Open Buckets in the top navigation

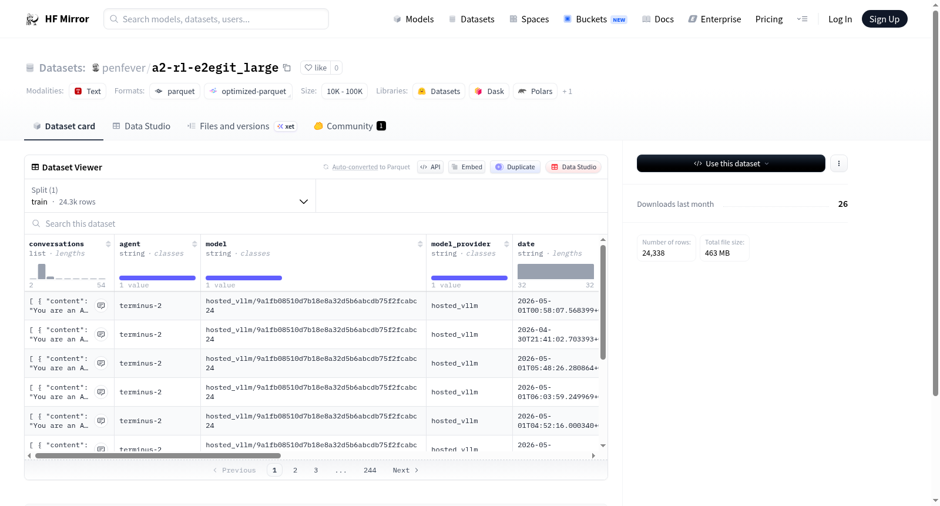(595, 19)
